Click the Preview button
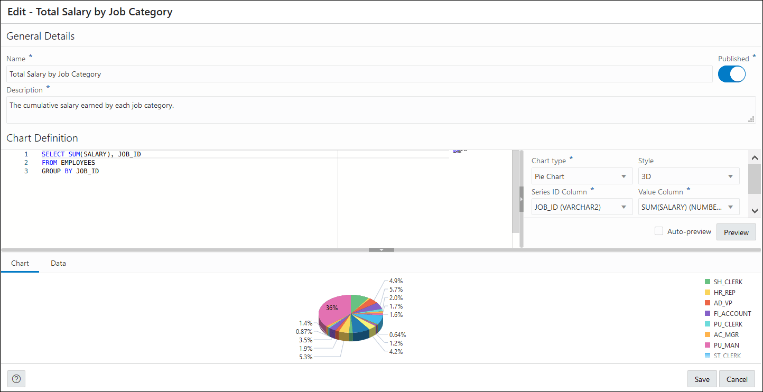This screenshot has width=763, height=392. (x=736, y=231)
